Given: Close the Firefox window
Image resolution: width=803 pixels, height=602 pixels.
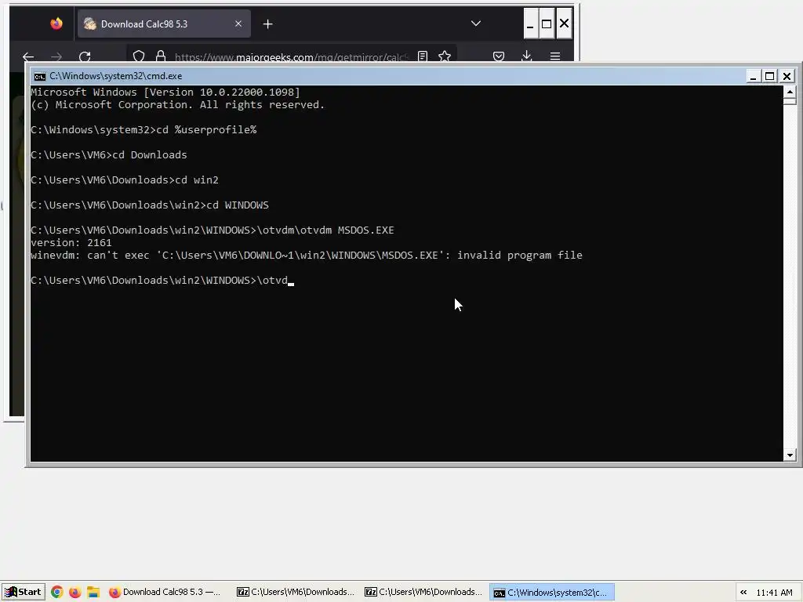Looking at the screenshot, I should click(564, 24).
